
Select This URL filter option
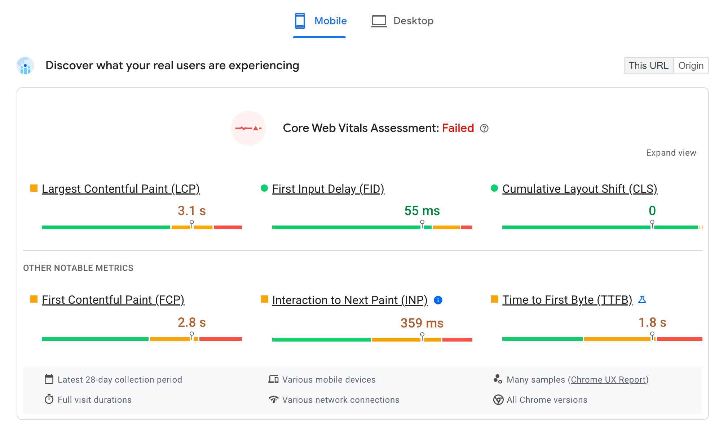pyautogui.click(x=648, y=66)
